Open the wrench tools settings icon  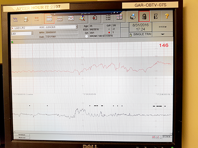pos(156,17)
